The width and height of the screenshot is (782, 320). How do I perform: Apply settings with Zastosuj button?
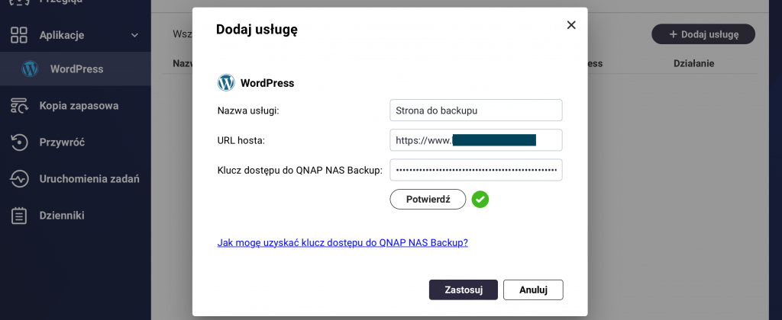pos(464,290)
